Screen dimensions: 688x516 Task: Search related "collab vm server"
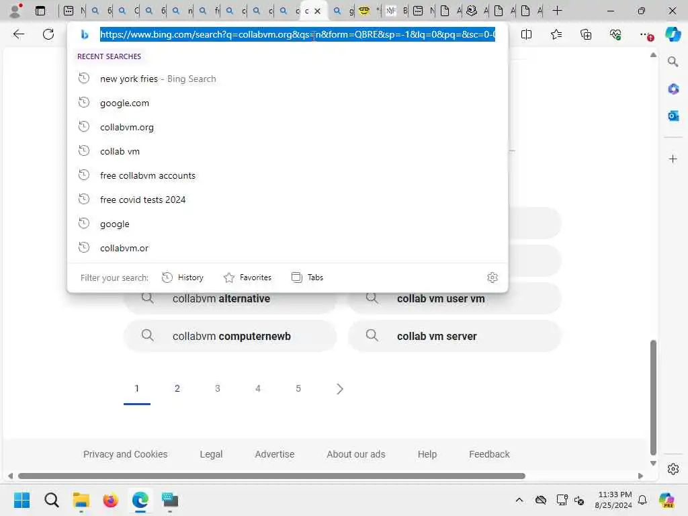455,336
